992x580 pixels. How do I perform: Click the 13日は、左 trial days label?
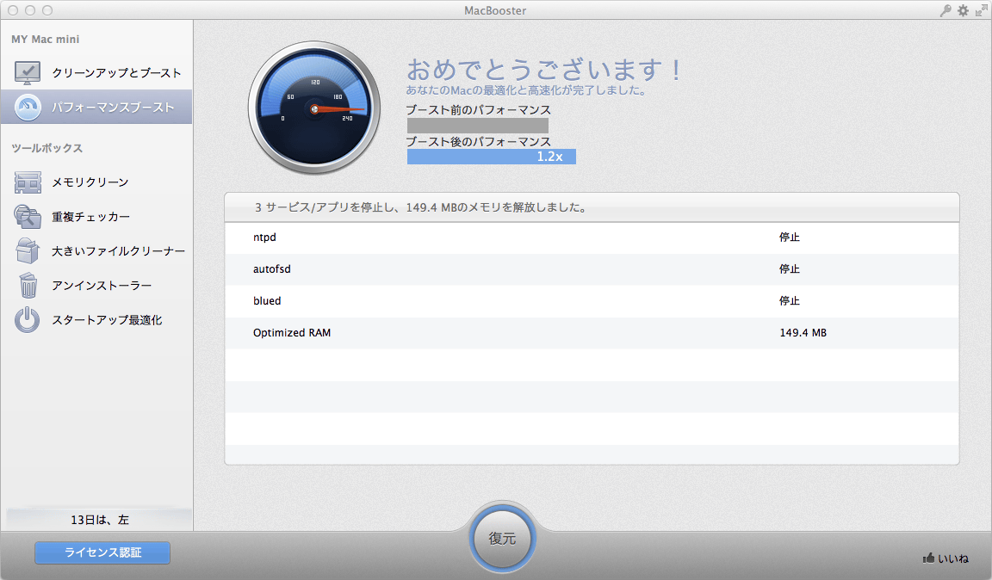pos(99,520)
